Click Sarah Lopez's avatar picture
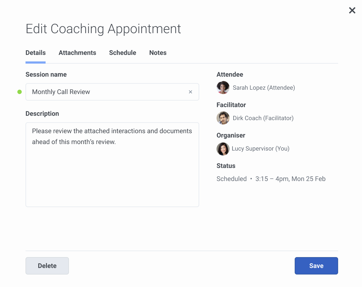Screen dimensions: 362x287 tap(223, 88)
